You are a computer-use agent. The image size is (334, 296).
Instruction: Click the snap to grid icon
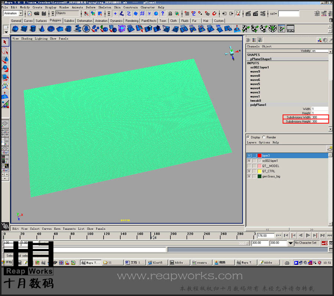187,14
